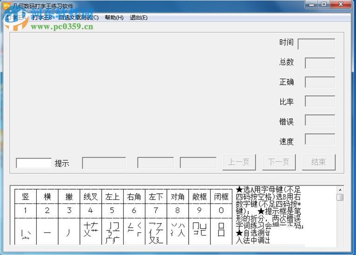Click the number 0 cell in table
The width and height of the screenshot is (356, 255).
pyautogui.click(x=221, y=210)
